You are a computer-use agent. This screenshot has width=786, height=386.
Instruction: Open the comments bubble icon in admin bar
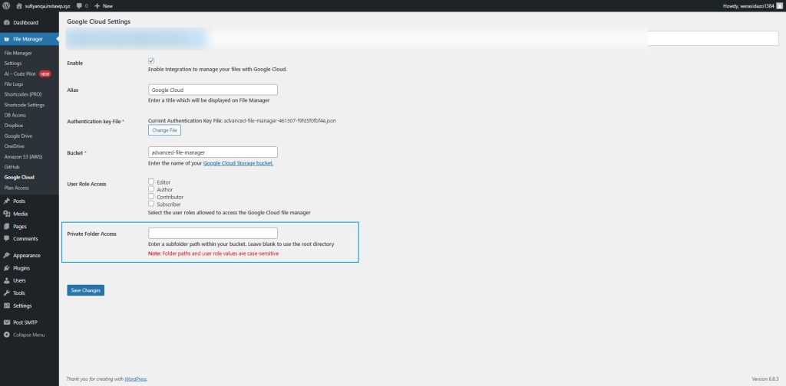(77, 5)
